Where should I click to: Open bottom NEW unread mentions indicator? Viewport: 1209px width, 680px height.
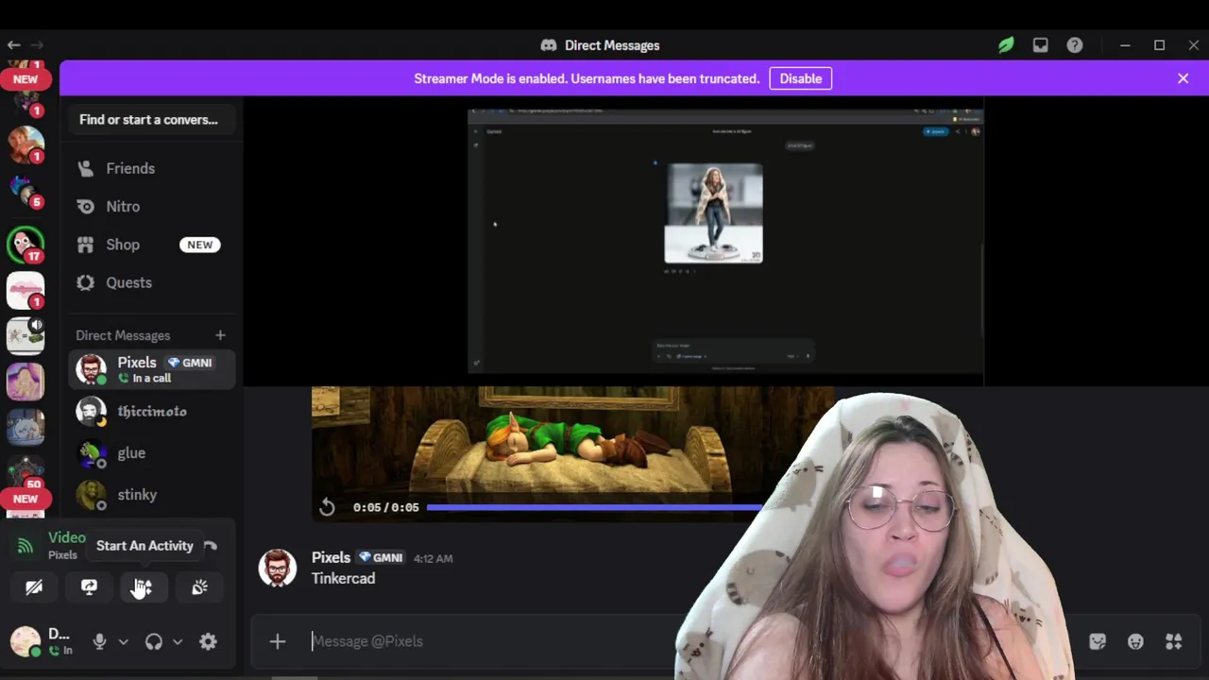(26, 499)
